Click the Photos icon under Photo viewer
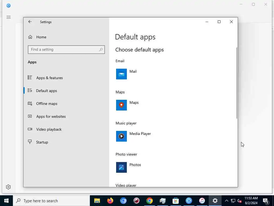 coord(121,167)
